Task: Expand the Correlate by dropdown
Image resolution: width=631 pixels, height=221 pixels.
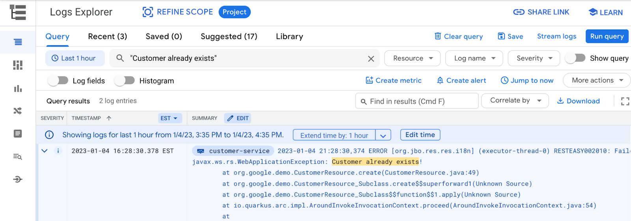Action: coord(515,101)
